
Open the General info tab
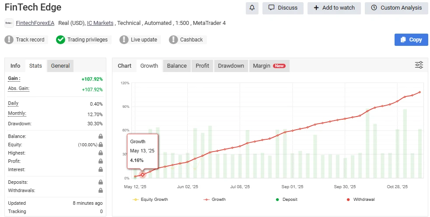pyautogui.click(x=60, y=66)
